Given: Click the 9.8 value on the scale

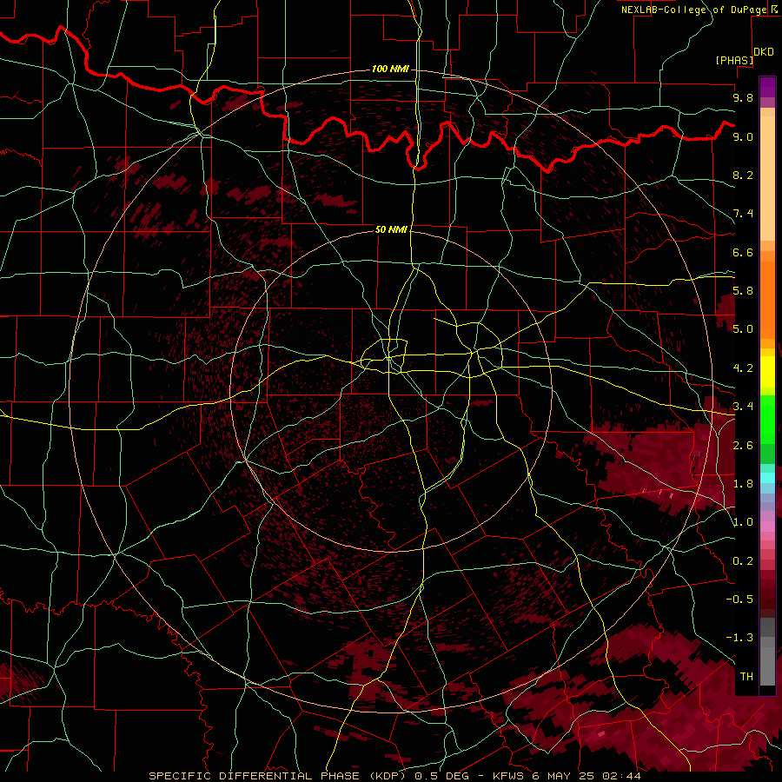Looking at the screenshot, I should click(743, 97).
